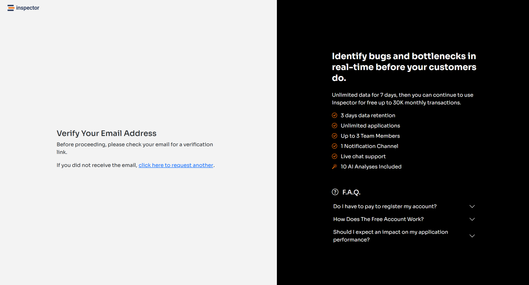This screenshot has height=285, width=529.
Task: Click the 10 AI Analyses Included label
Action: point(371,166)
